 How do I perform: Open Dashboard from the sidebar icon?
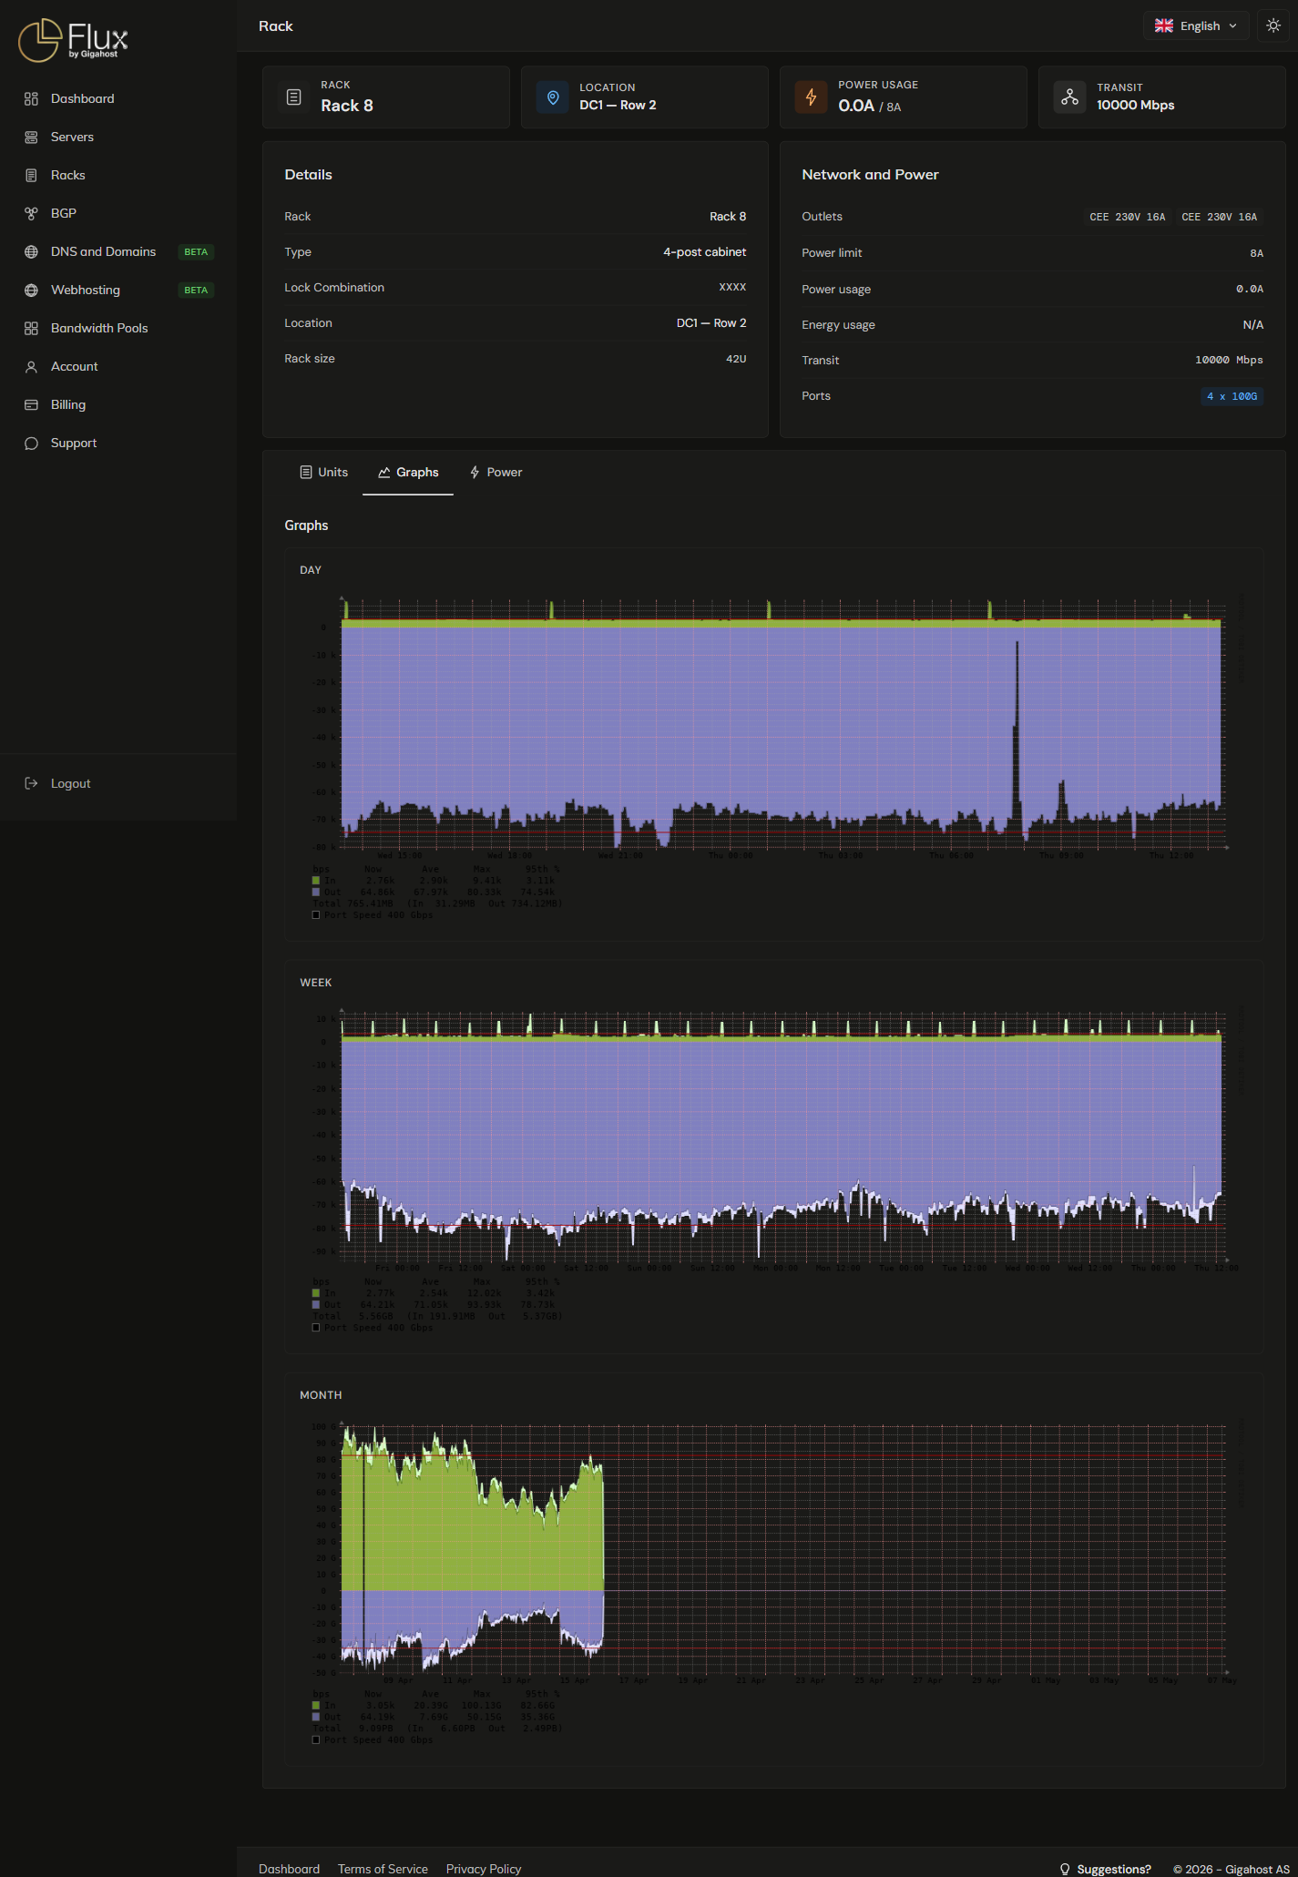coord(31,98)
